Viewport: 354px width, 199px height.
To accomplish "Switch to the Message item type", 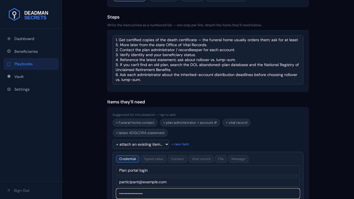I will (238, 159).
